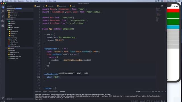Expand the ios folder
This screenshot has height=102, width=182.
[x=11, y=25]
